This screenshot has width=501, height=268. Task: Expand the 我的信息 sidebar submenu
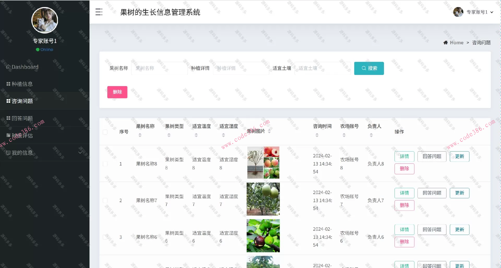pos(22,153)
